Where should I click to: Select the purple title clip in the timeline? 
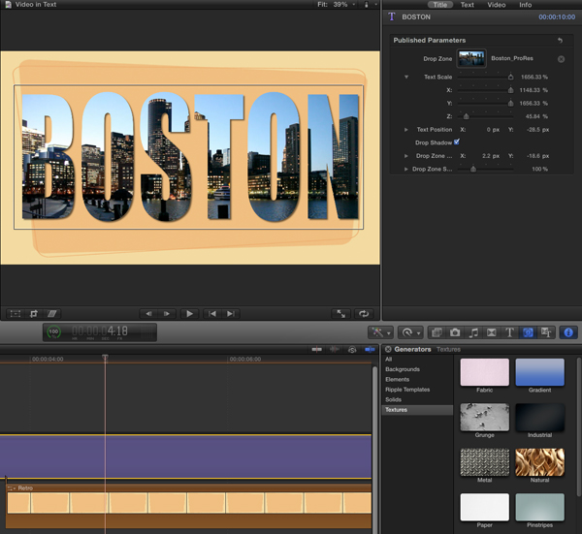pyautogui.click(x=185, y=456)
